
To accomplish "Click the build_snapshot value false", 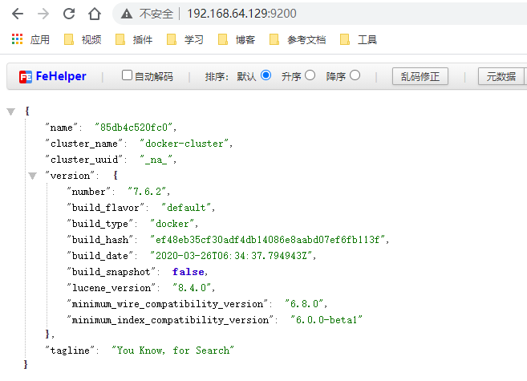I will click(189, 272).
